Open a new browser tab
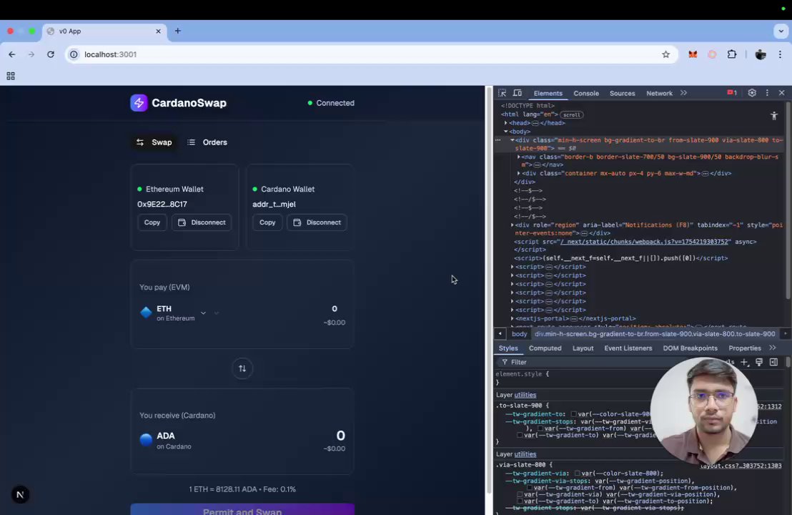The width and height of the screenshot is (792, 515). point(178,31)
